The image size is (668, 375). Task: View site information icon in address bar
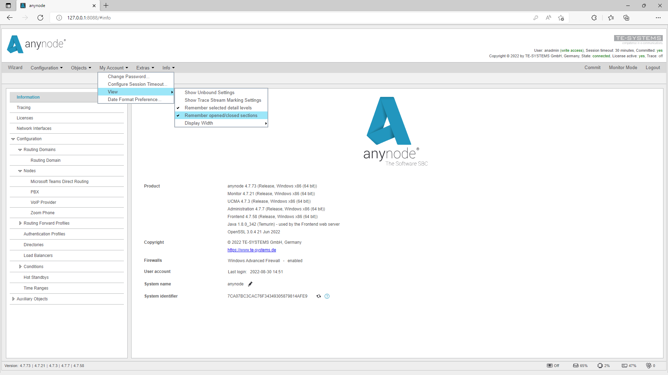tap(59, 18)
